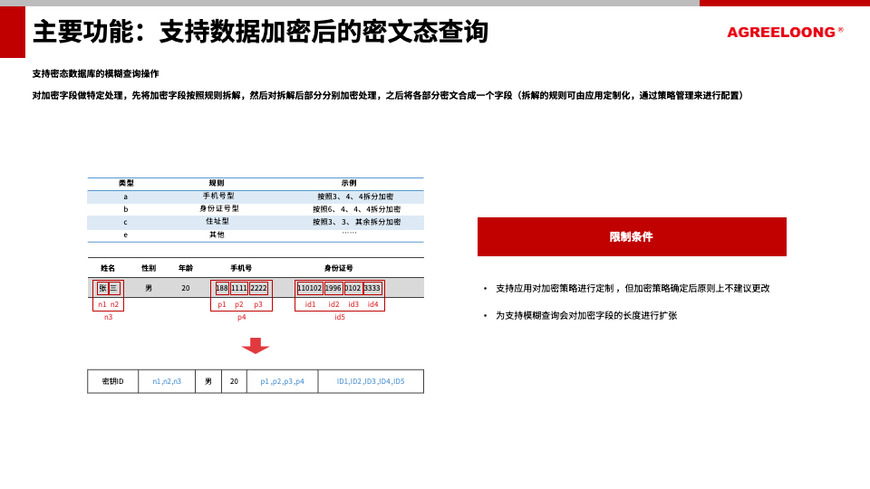
Task: Click the 示例 column header
Action: tap(348, 183)
